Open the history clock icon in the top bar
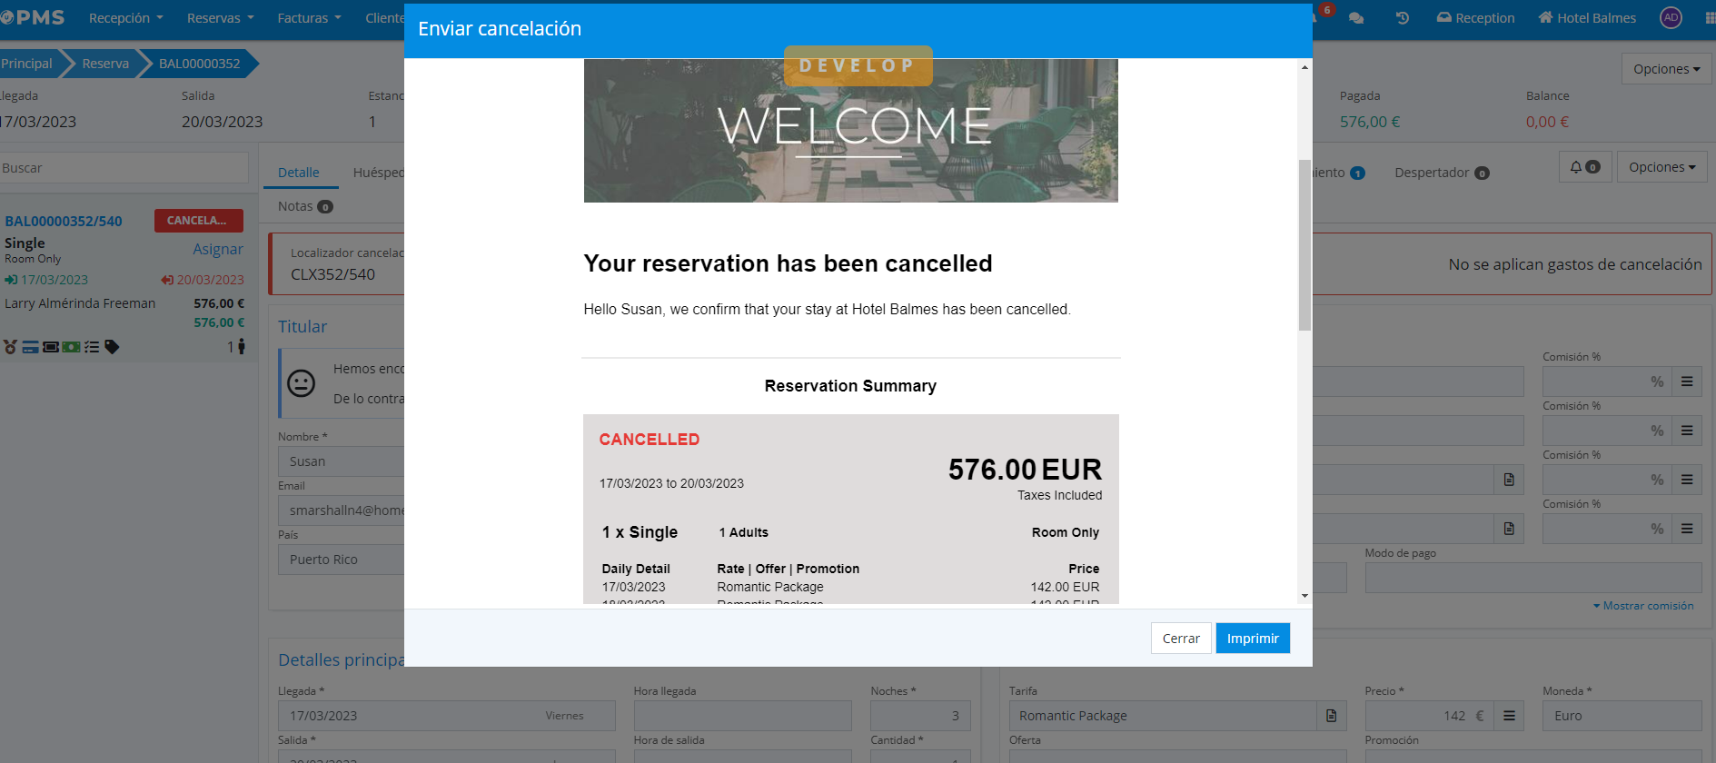Screen dimensions: 1716x763 tap(1403, 18)
